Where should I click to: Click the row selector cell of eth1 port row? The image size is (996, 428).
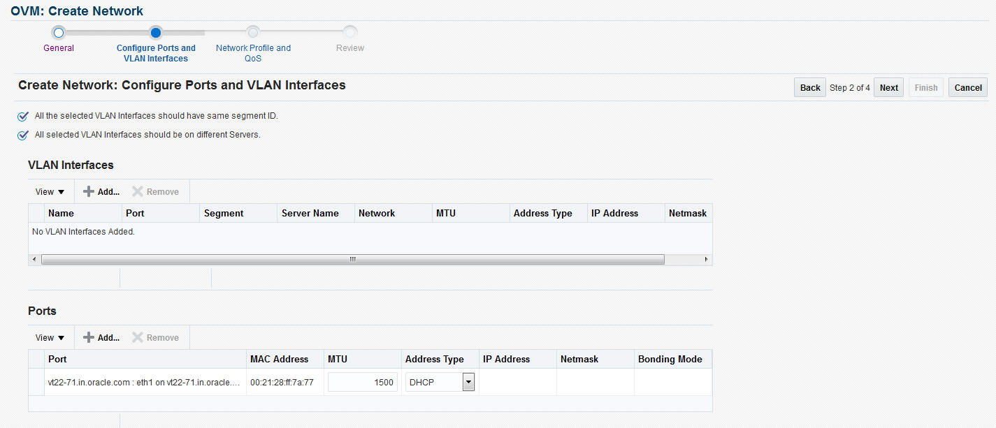tap(36, 382)
